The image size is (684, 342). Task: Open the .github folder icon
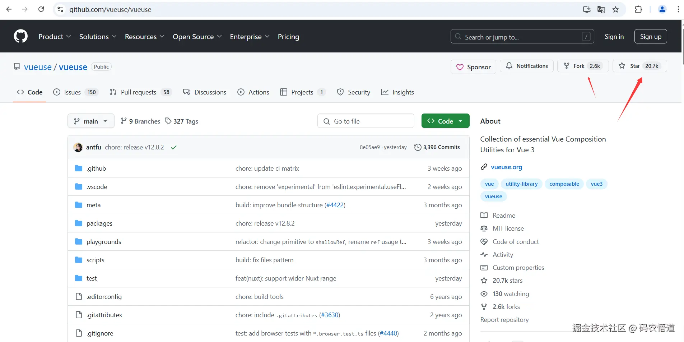(79, 168)
